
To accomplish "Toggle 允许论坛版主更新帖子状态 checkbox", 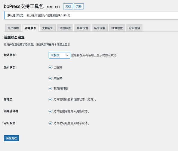I will pyautogui.click(x=50, y=123).
